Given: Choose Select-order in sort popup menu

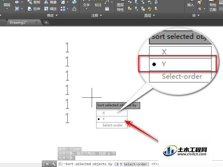Looking at the screenshot, I should (x=112, y=125).
